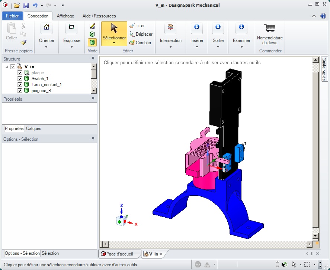Toggle visibility checkbox for plaque

click(20, 73)
